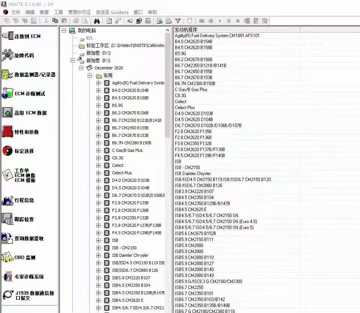Click the camera snapshot toolbar icon
Image resolution: width=360 pixels, height=313 pixels.
coord(202,21)
